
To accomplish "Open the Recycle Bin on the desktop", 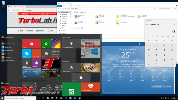I will tap(3, 4).
